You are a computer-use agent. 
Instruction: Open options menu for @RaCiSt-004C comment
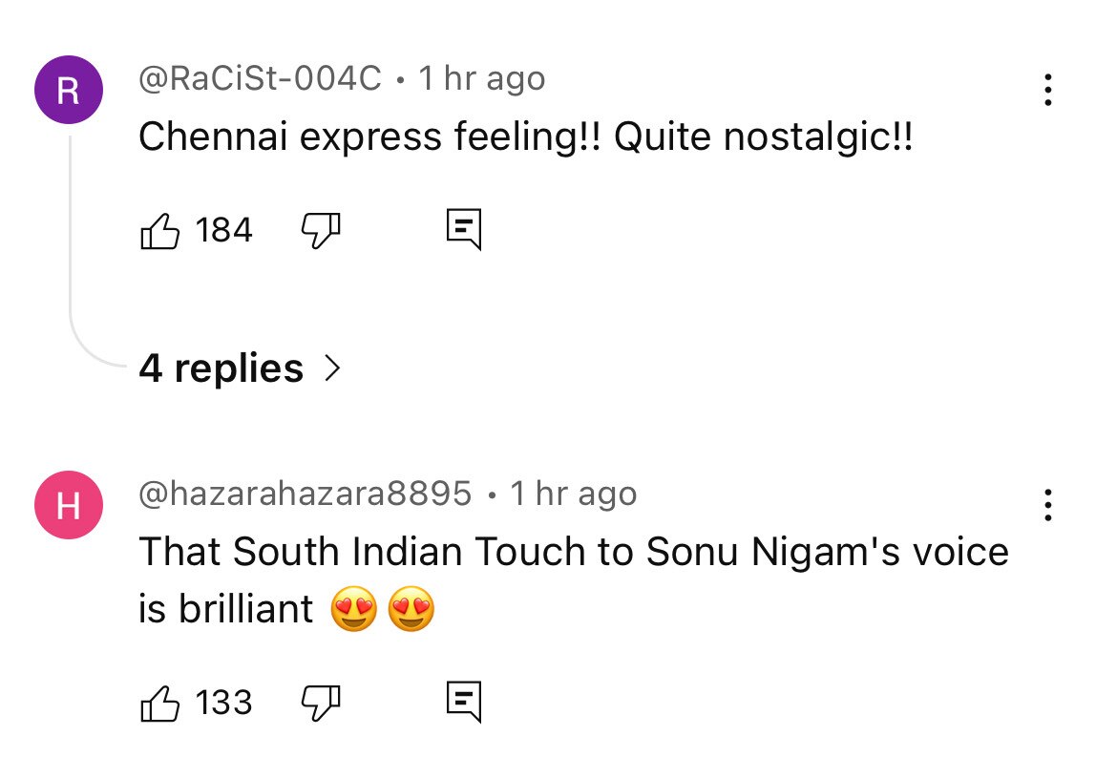coord(1048,90)
